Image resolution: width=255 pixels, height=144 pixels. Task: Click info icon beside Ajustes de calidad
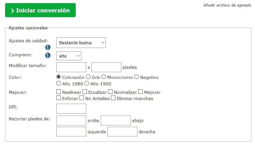48,47
